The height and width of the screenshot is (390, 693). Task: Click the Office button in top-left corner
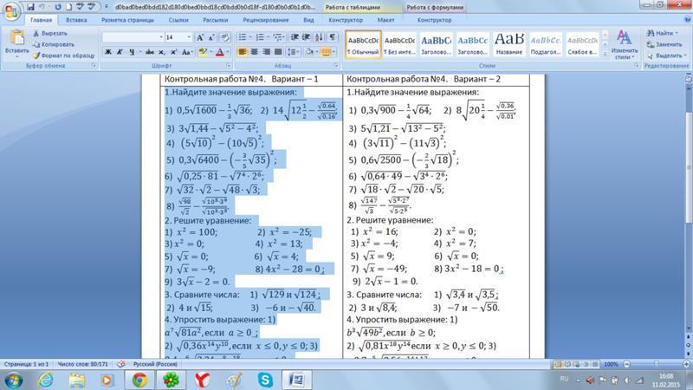click(x=10, y=9)
